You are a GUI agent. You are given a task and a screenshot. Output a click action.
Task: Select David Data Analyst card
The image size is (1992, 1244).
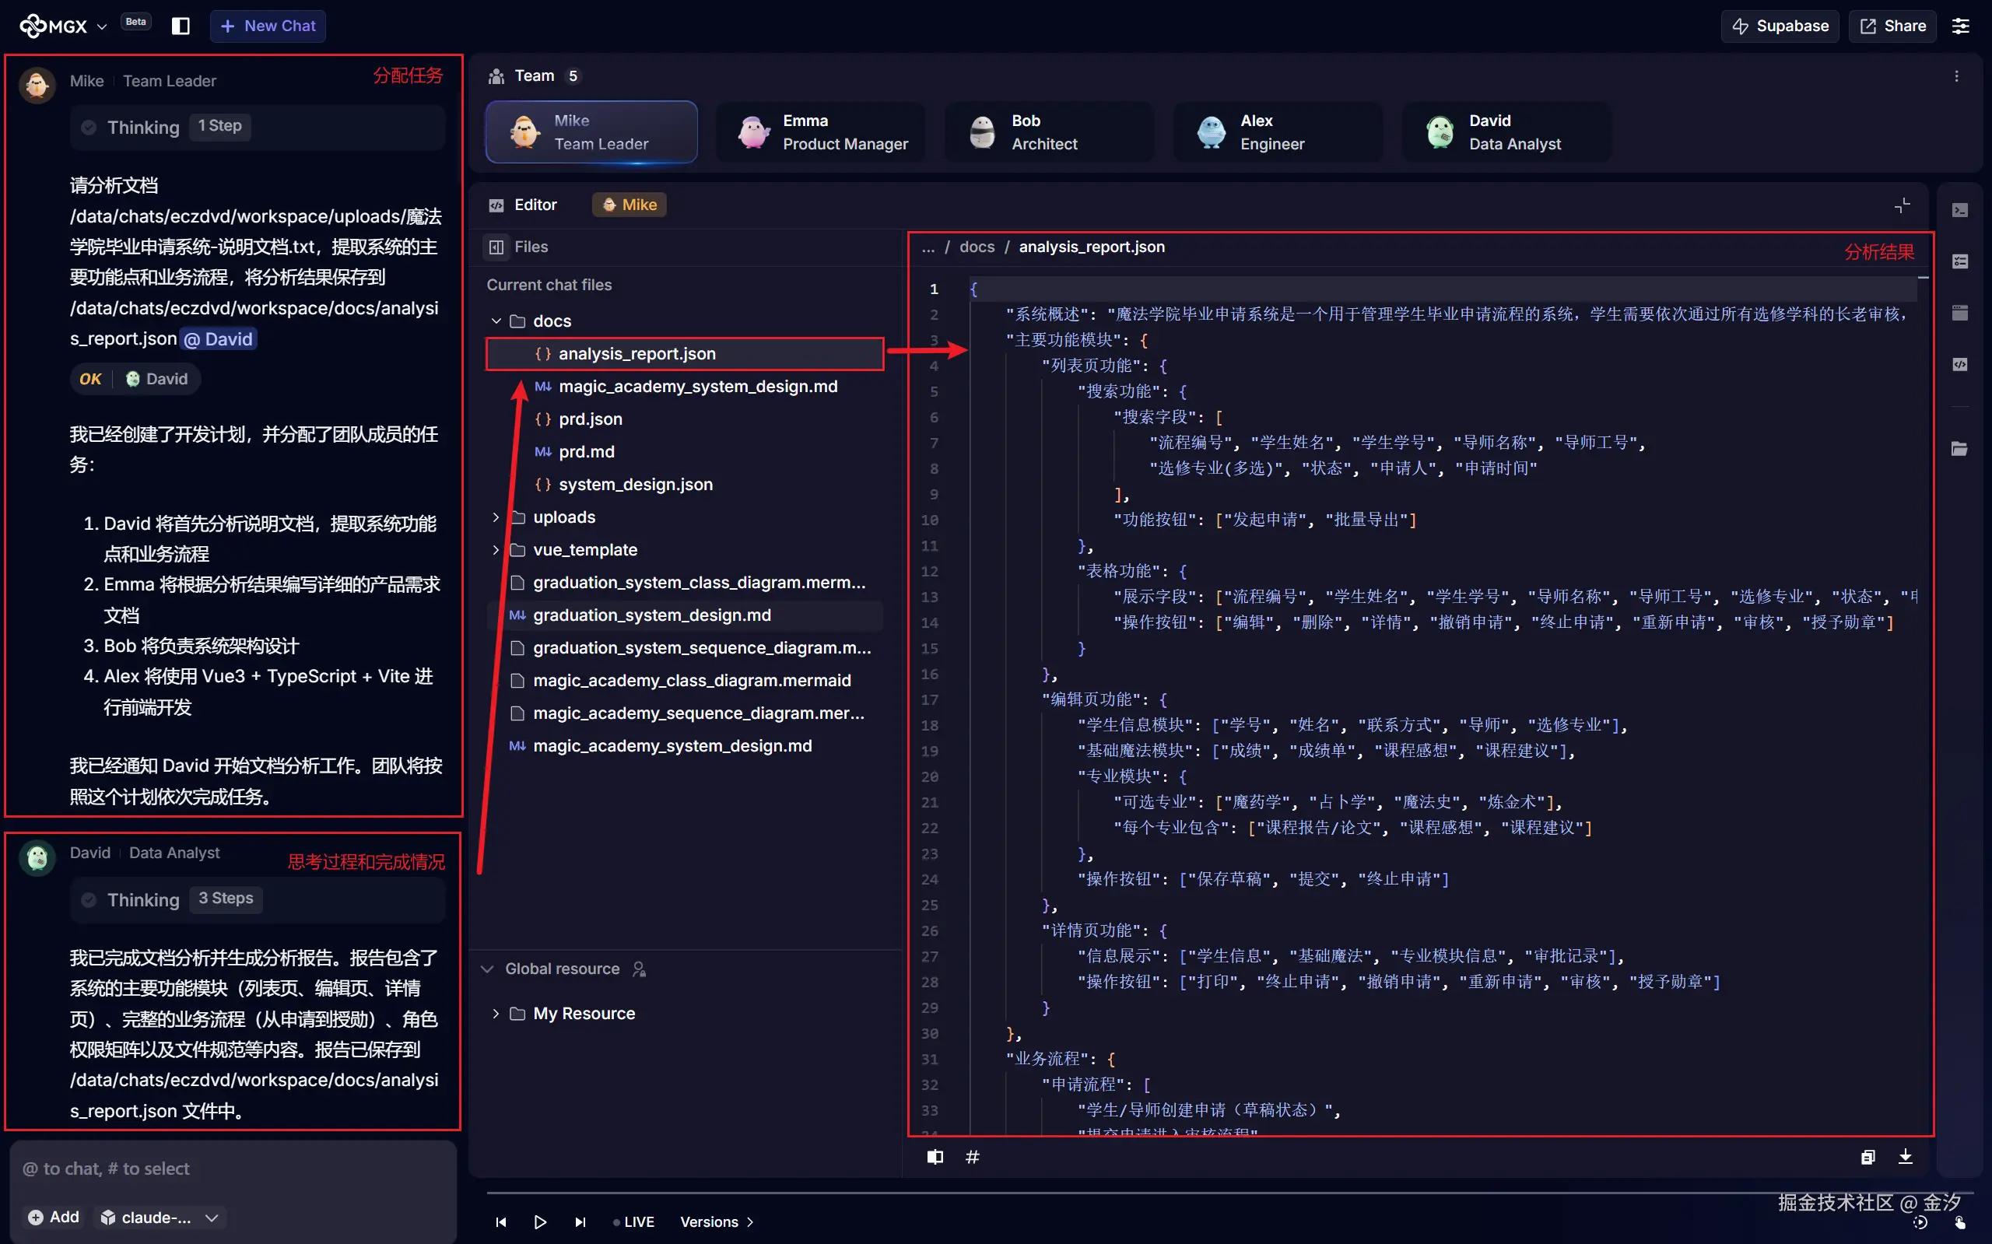pos(1506,131)
